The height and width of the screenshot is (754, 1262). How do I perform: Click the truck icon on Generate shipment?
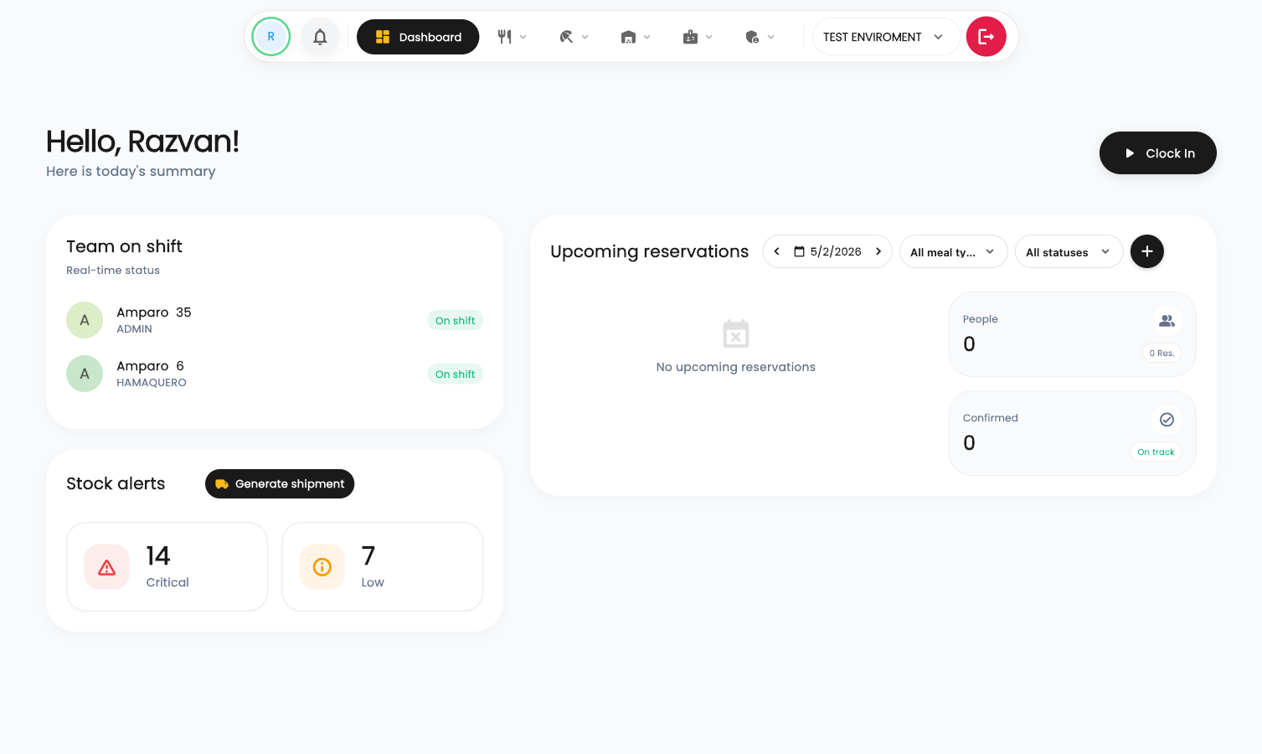222,483
